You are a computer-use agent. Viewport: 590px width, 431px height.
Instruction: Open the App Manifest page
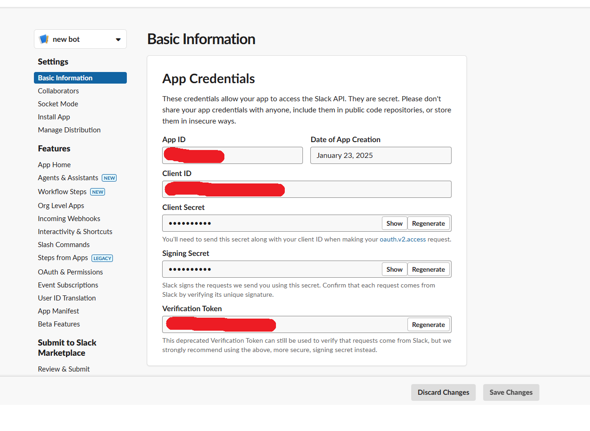coord(59,311)
